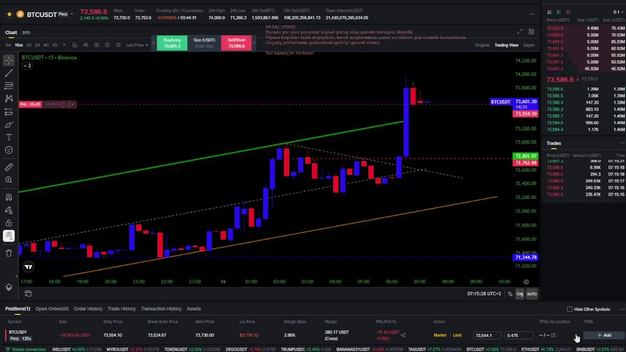Collapse the drawing toolbar arrow
This screenshot has height=352, width=626.
[x=17, y=276]
